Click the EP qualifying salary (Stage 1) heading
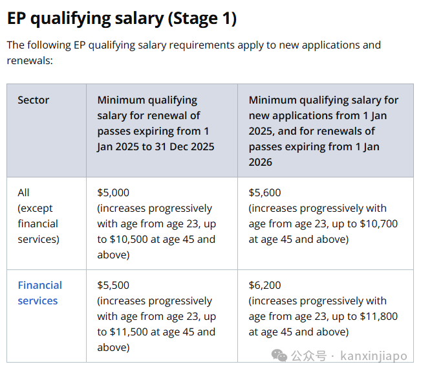Screen dimensions: 421x373 tap(122, 18)
